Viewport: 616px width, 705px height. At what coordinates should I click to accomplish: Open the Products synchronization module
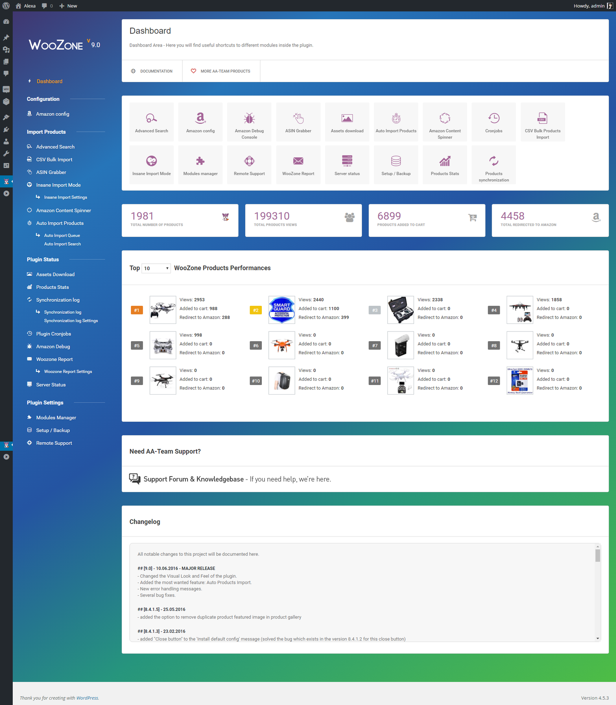[494, 165]
